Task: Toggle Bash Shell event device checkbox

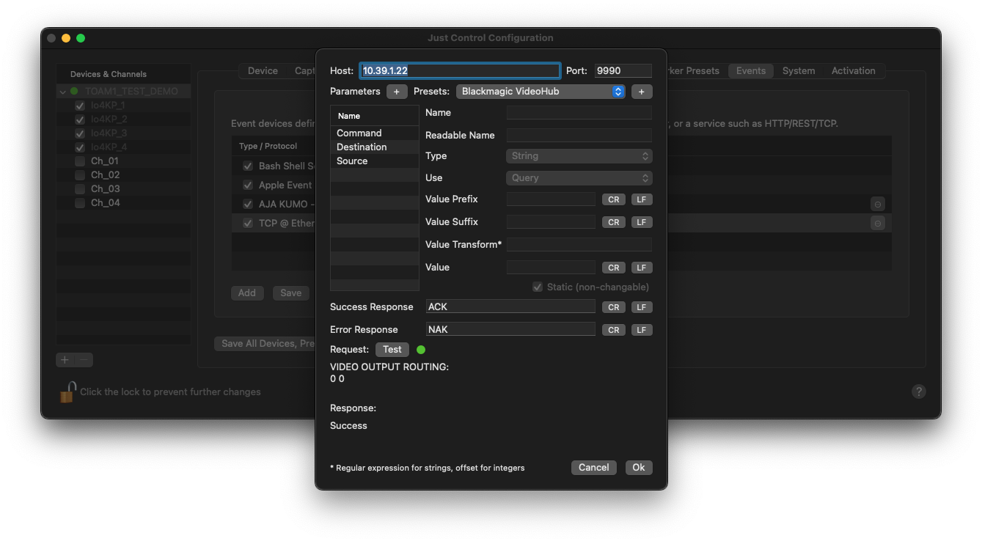Action: [x=248, y=166]
